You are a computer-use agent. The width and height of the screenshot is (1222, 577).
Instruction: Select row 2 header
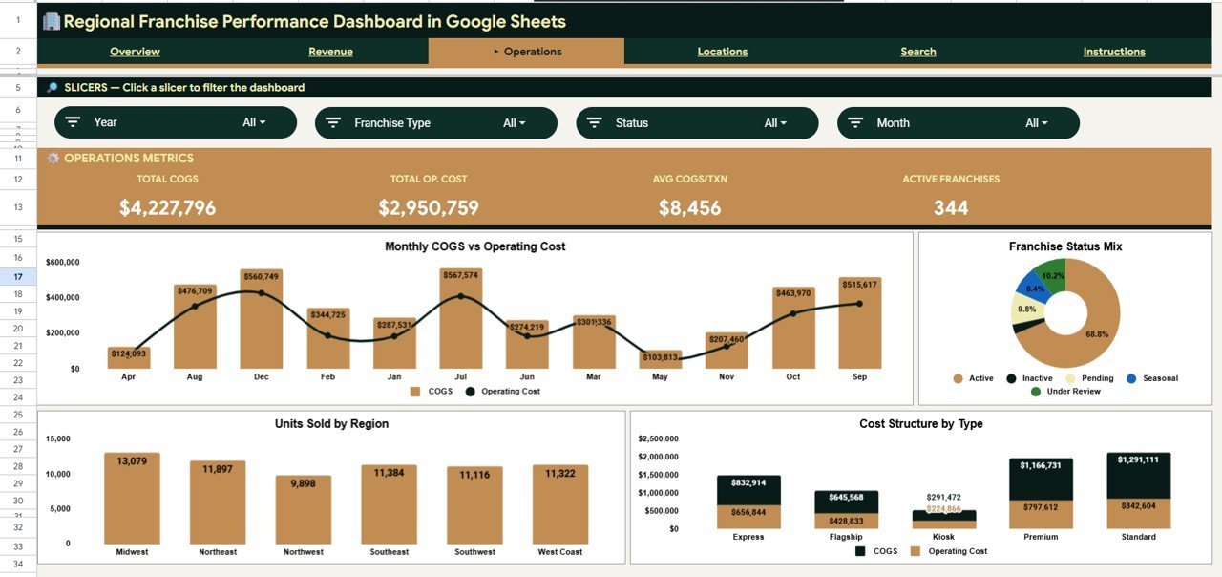point(18,52)
